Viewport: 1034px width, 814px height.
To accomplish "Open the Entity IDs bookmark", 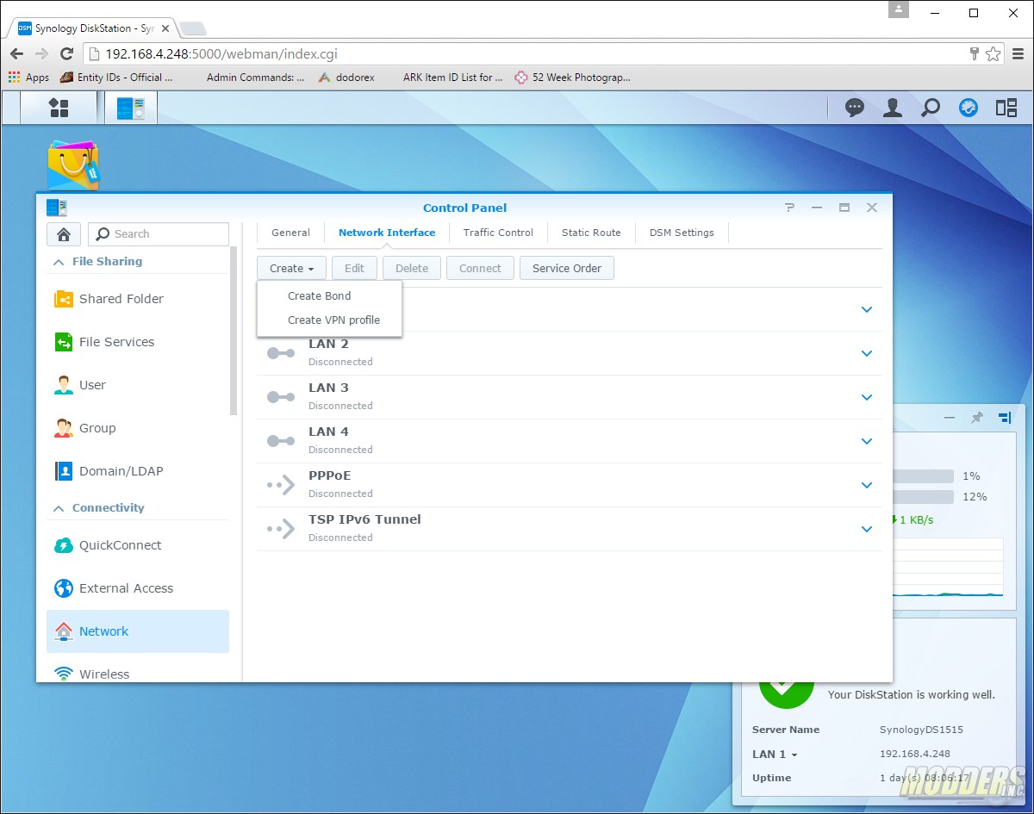I will (117, 77).
